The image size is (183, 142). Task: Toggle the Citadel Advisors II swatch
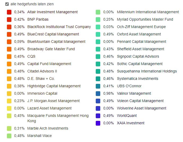tap(9, 71)
